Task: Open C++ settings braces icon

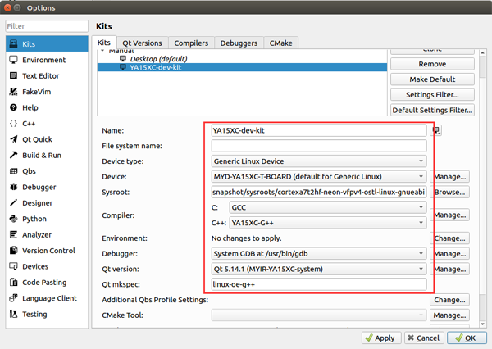Action: pos(13,123)
